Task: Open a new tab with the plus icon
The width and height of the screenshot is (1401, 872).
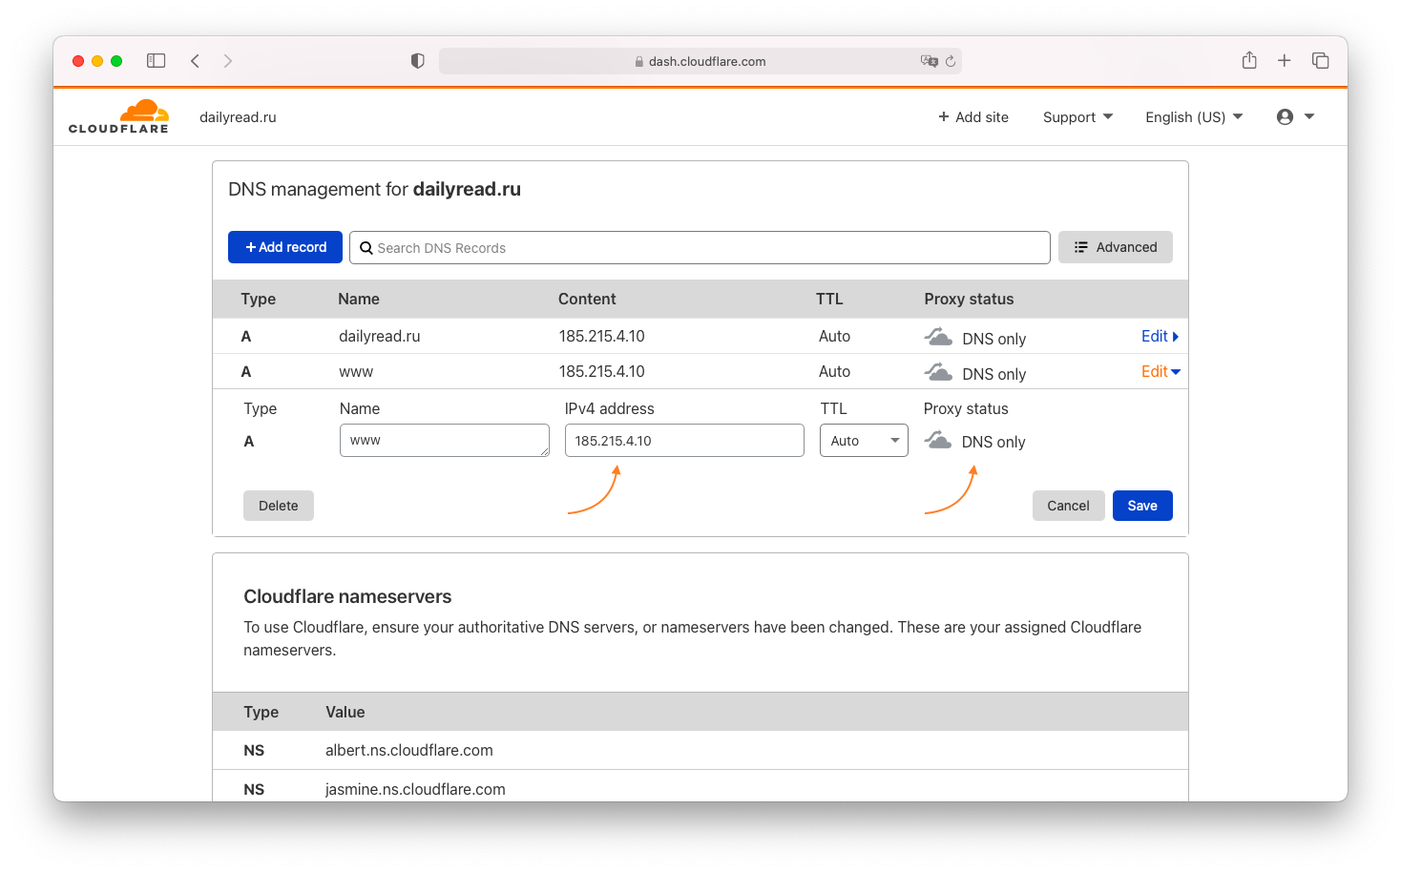Action: coord(1285,61)
